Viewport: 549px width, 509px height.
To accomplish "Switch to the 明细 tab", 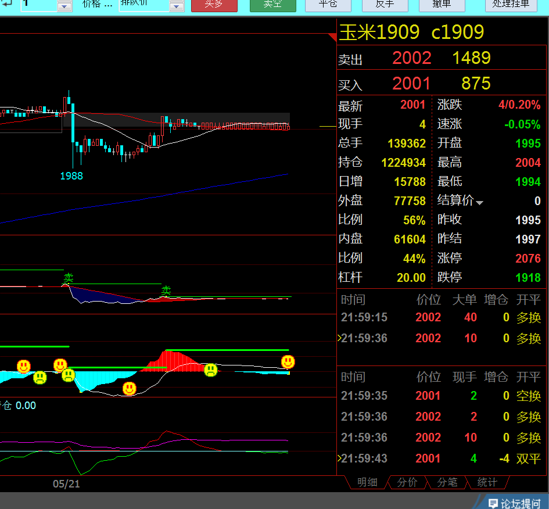I will tap(367, 482).
